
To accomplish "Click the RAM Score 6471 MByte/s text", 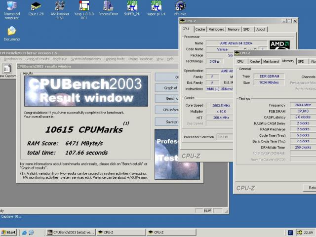I will [65, 143].
